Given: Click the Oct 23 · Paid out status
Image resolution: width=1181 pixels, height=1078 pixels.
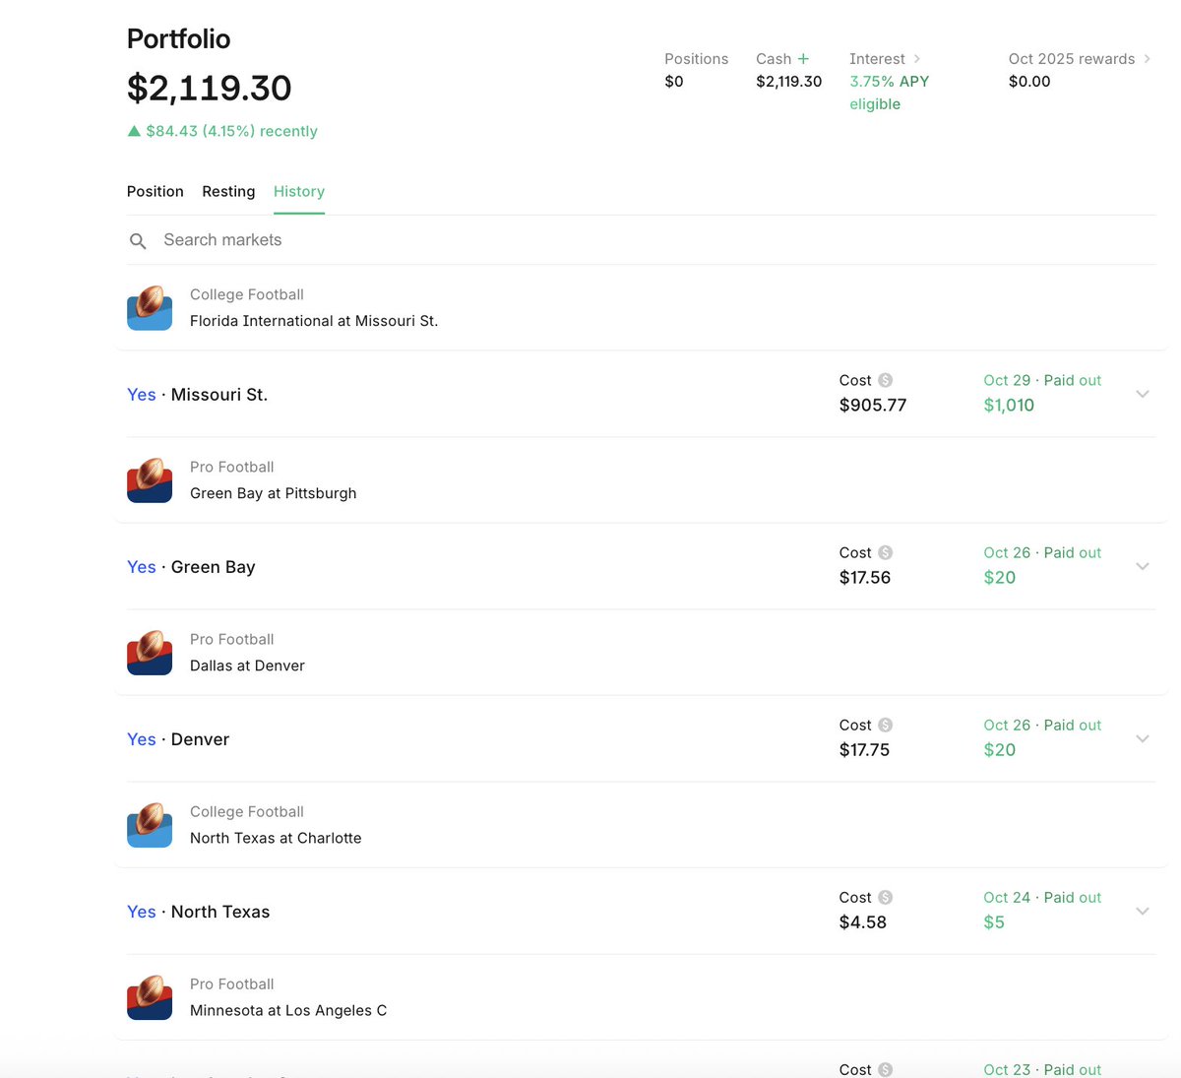Looking at the screenshot, I should (x=1042, y=1069).
